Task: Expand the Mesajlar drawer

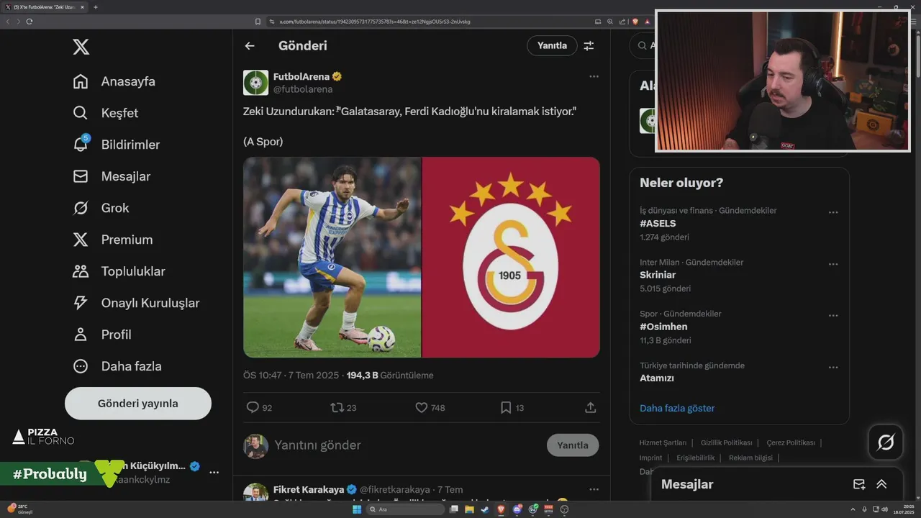Action: tap(881, 484)
